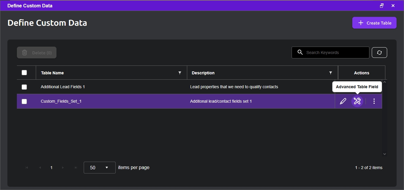Click the Actions column header
Viewport: 404px width, 190px height.
[x=362, y=73]
